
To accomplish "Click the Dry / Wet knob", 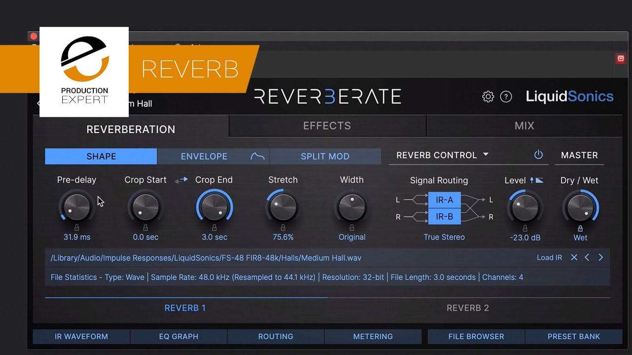I will (580, 207).
